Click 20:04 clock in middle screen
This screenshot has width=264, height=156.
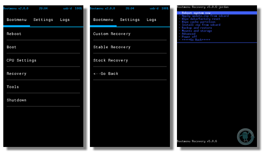pos(130,8)
